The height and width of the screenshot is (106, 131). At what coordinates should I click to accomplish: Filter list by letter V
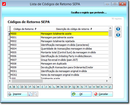(x=94, y=87)
